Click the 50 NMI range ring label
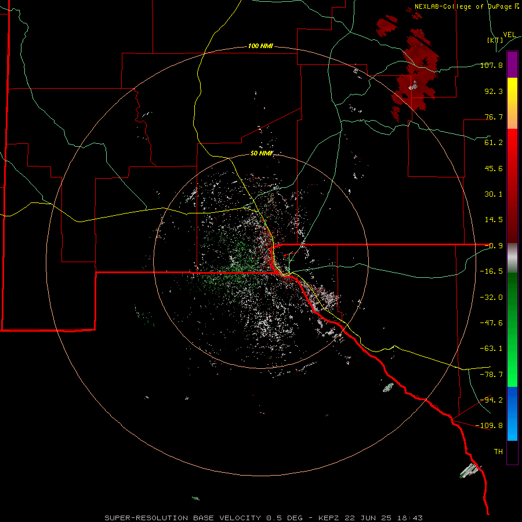Image resolution: width=522 pixels, height=522 pixels. 262,153
